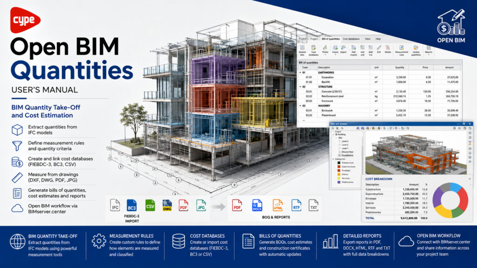Click the Superstructure amount 2,450,750.00
477x268 pixels.
click(x=410, y=194)
